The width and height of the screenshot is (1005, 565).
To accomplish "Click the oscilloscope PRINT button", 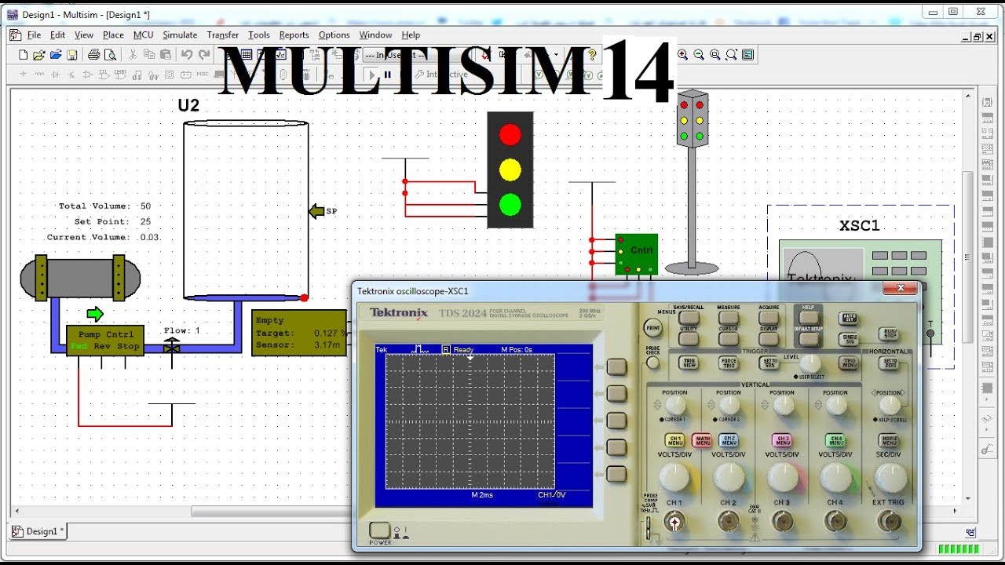I will (653, 327).
